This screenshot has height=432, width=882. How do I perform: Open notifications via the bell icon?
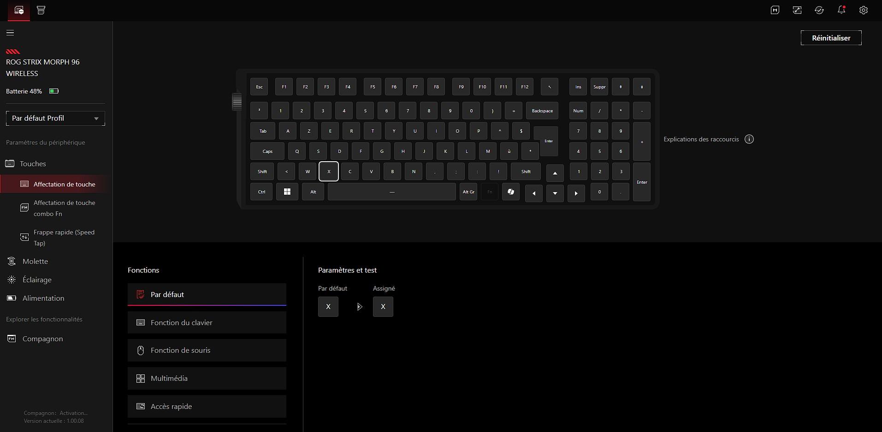841,10
